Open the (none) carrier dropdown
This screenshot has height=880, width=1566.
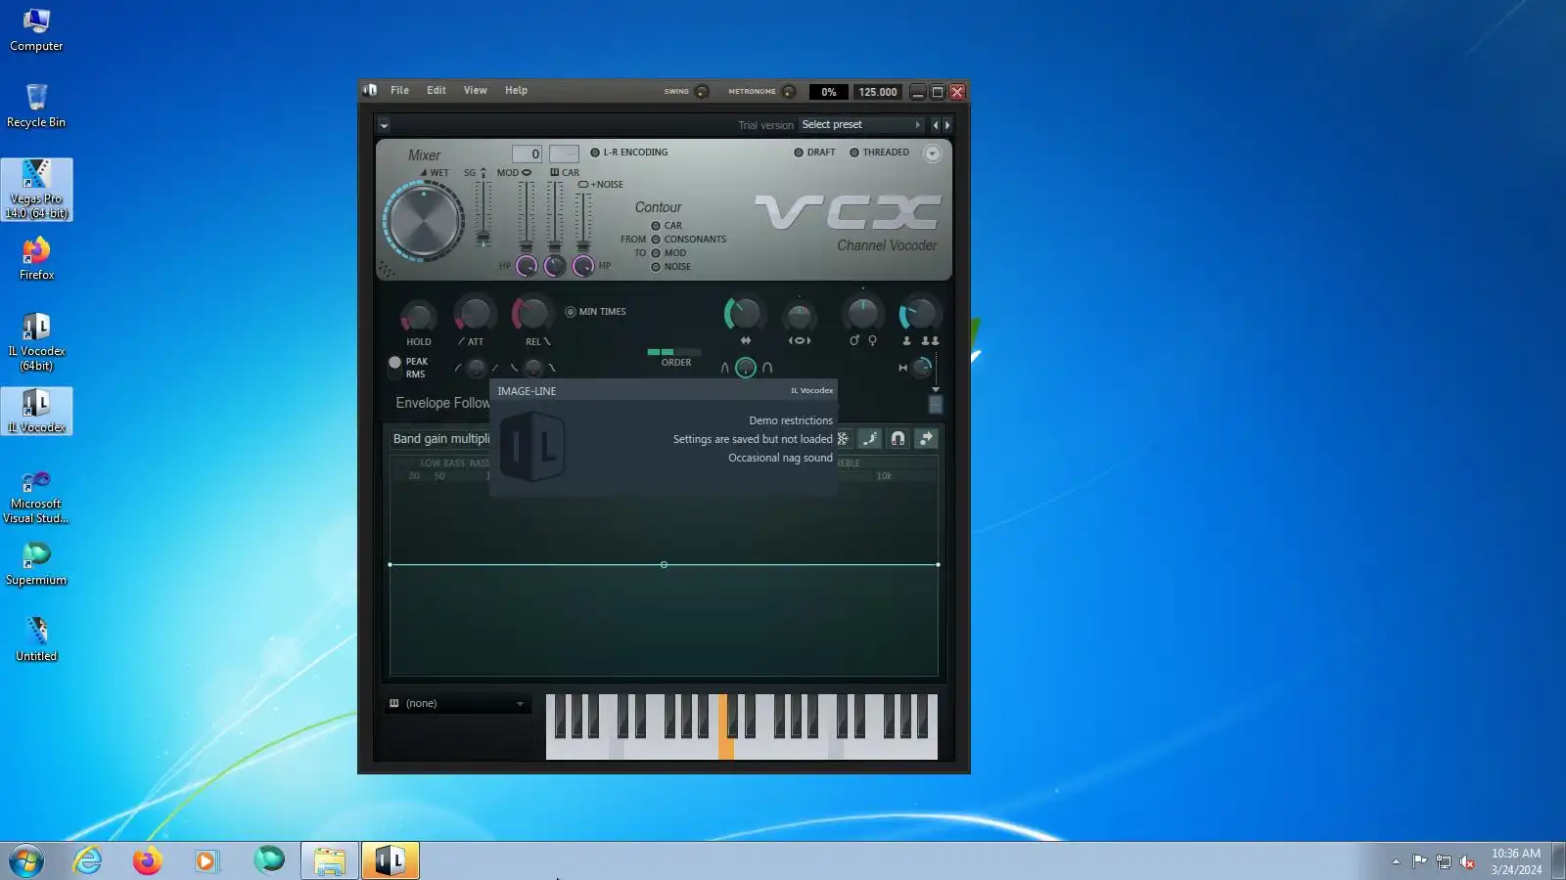click(457, 704)
